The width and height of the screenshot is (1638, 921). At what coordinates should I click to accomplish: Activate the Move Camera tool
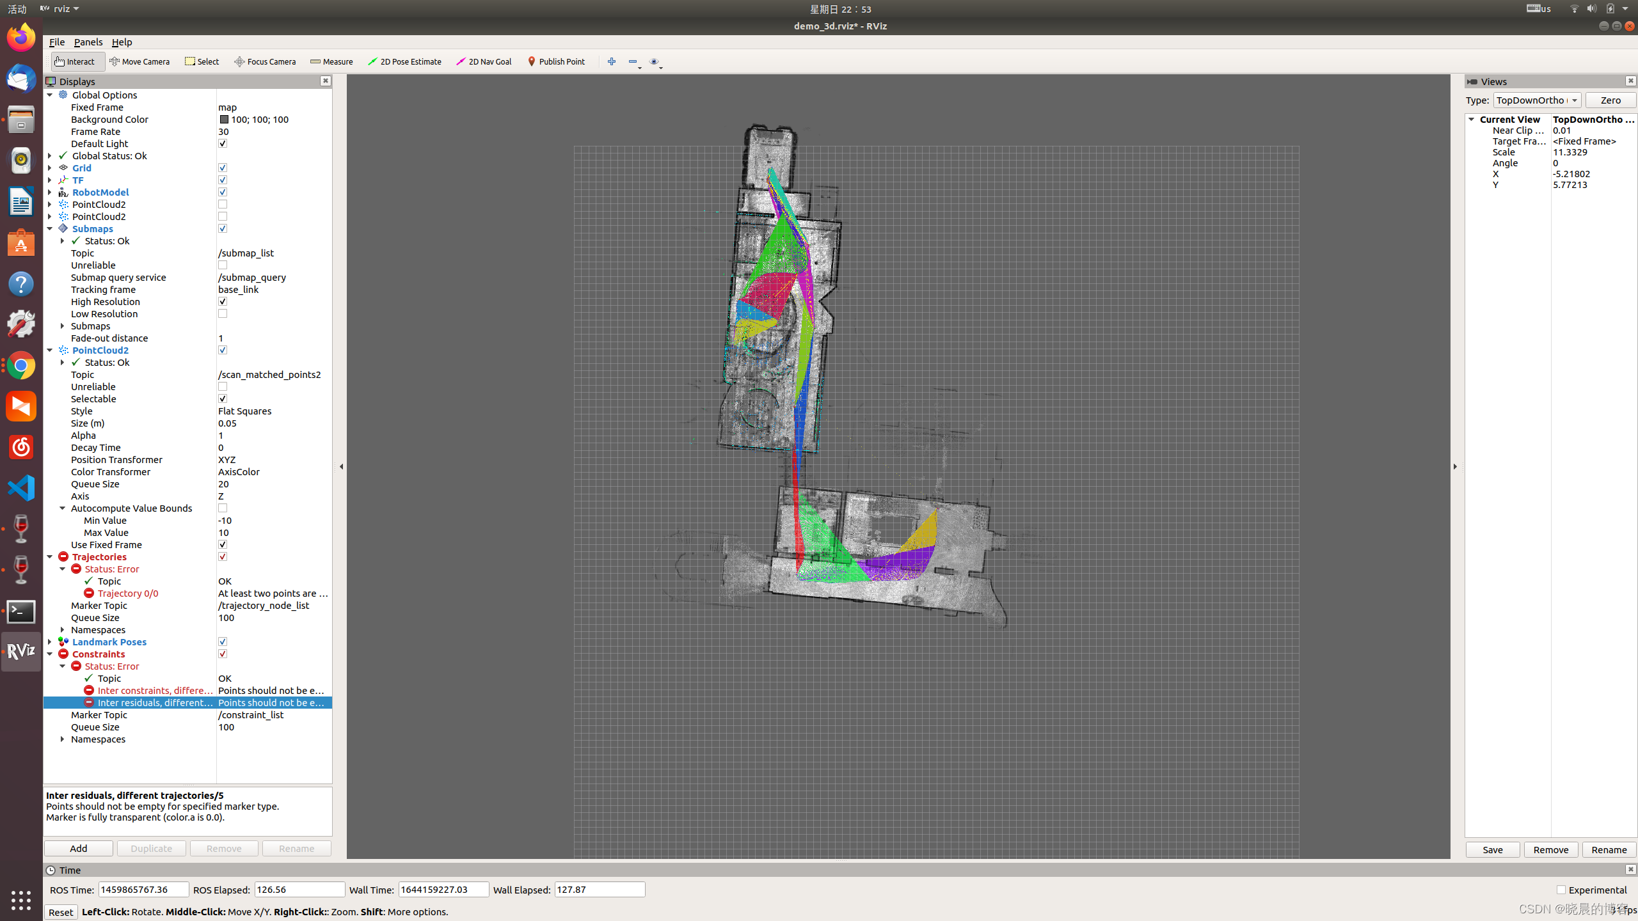(x=139, y=61)
